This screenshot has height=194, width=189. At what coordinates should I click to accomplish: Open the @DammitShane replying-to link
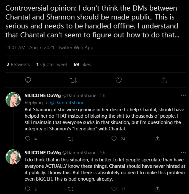(67, 103)
